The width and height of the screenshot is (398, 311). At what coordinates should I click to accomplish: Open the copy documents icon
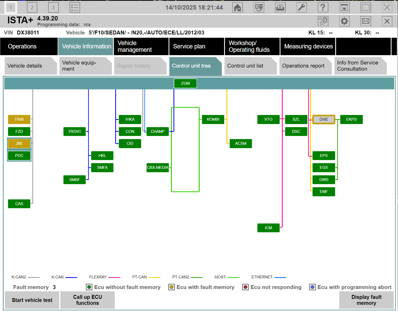(x=323, y=21)
